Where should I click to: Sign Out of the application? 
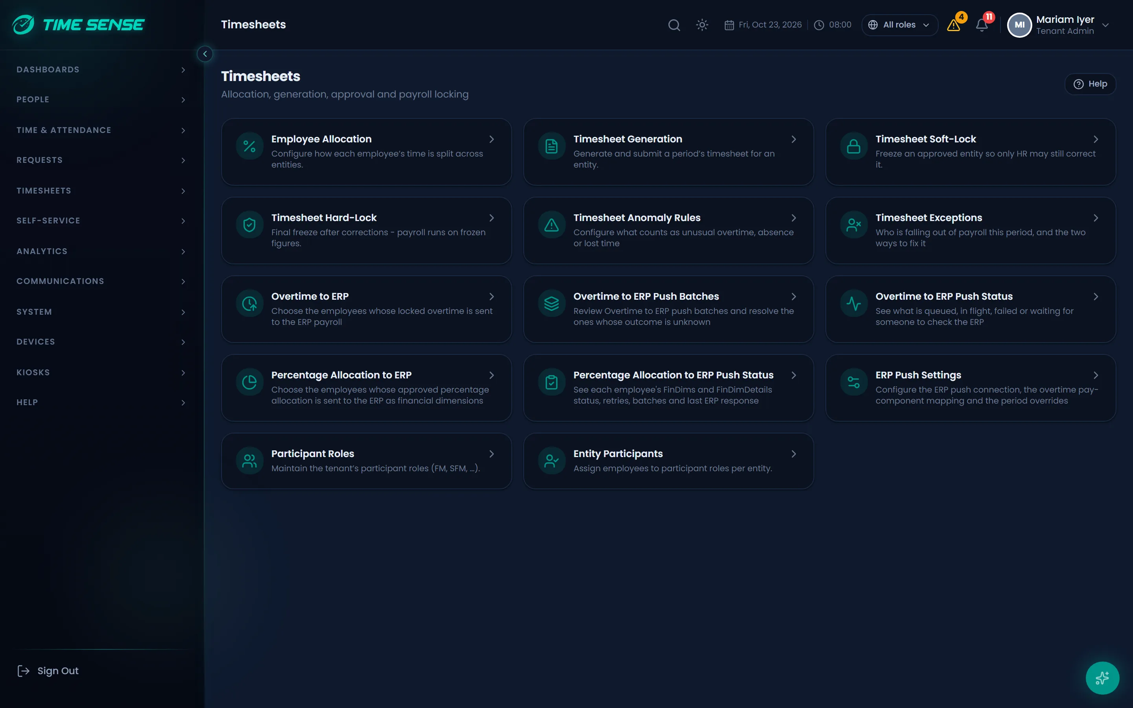click(x=48, y=671)
